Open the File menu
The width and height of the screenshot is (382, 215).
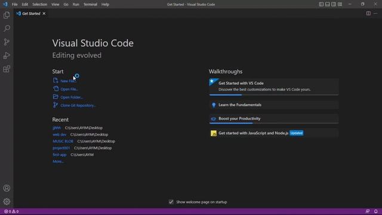tap(14, 4)
